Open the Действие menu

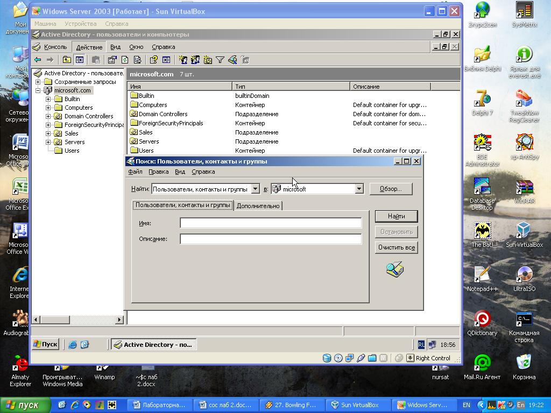pos(89,47)
